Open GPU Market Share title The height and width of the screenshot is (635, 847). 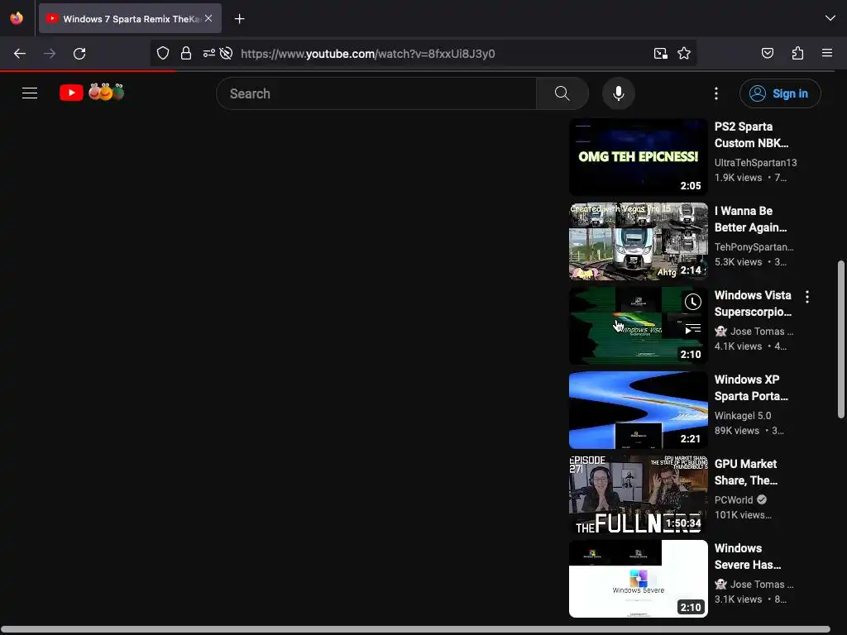[x=746, y=472]
